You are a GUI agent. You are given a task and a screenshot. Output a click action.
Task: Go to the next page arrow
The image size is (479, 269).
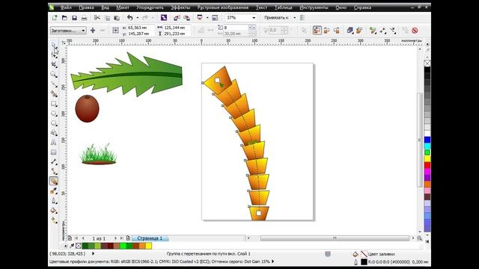point(115,238)
